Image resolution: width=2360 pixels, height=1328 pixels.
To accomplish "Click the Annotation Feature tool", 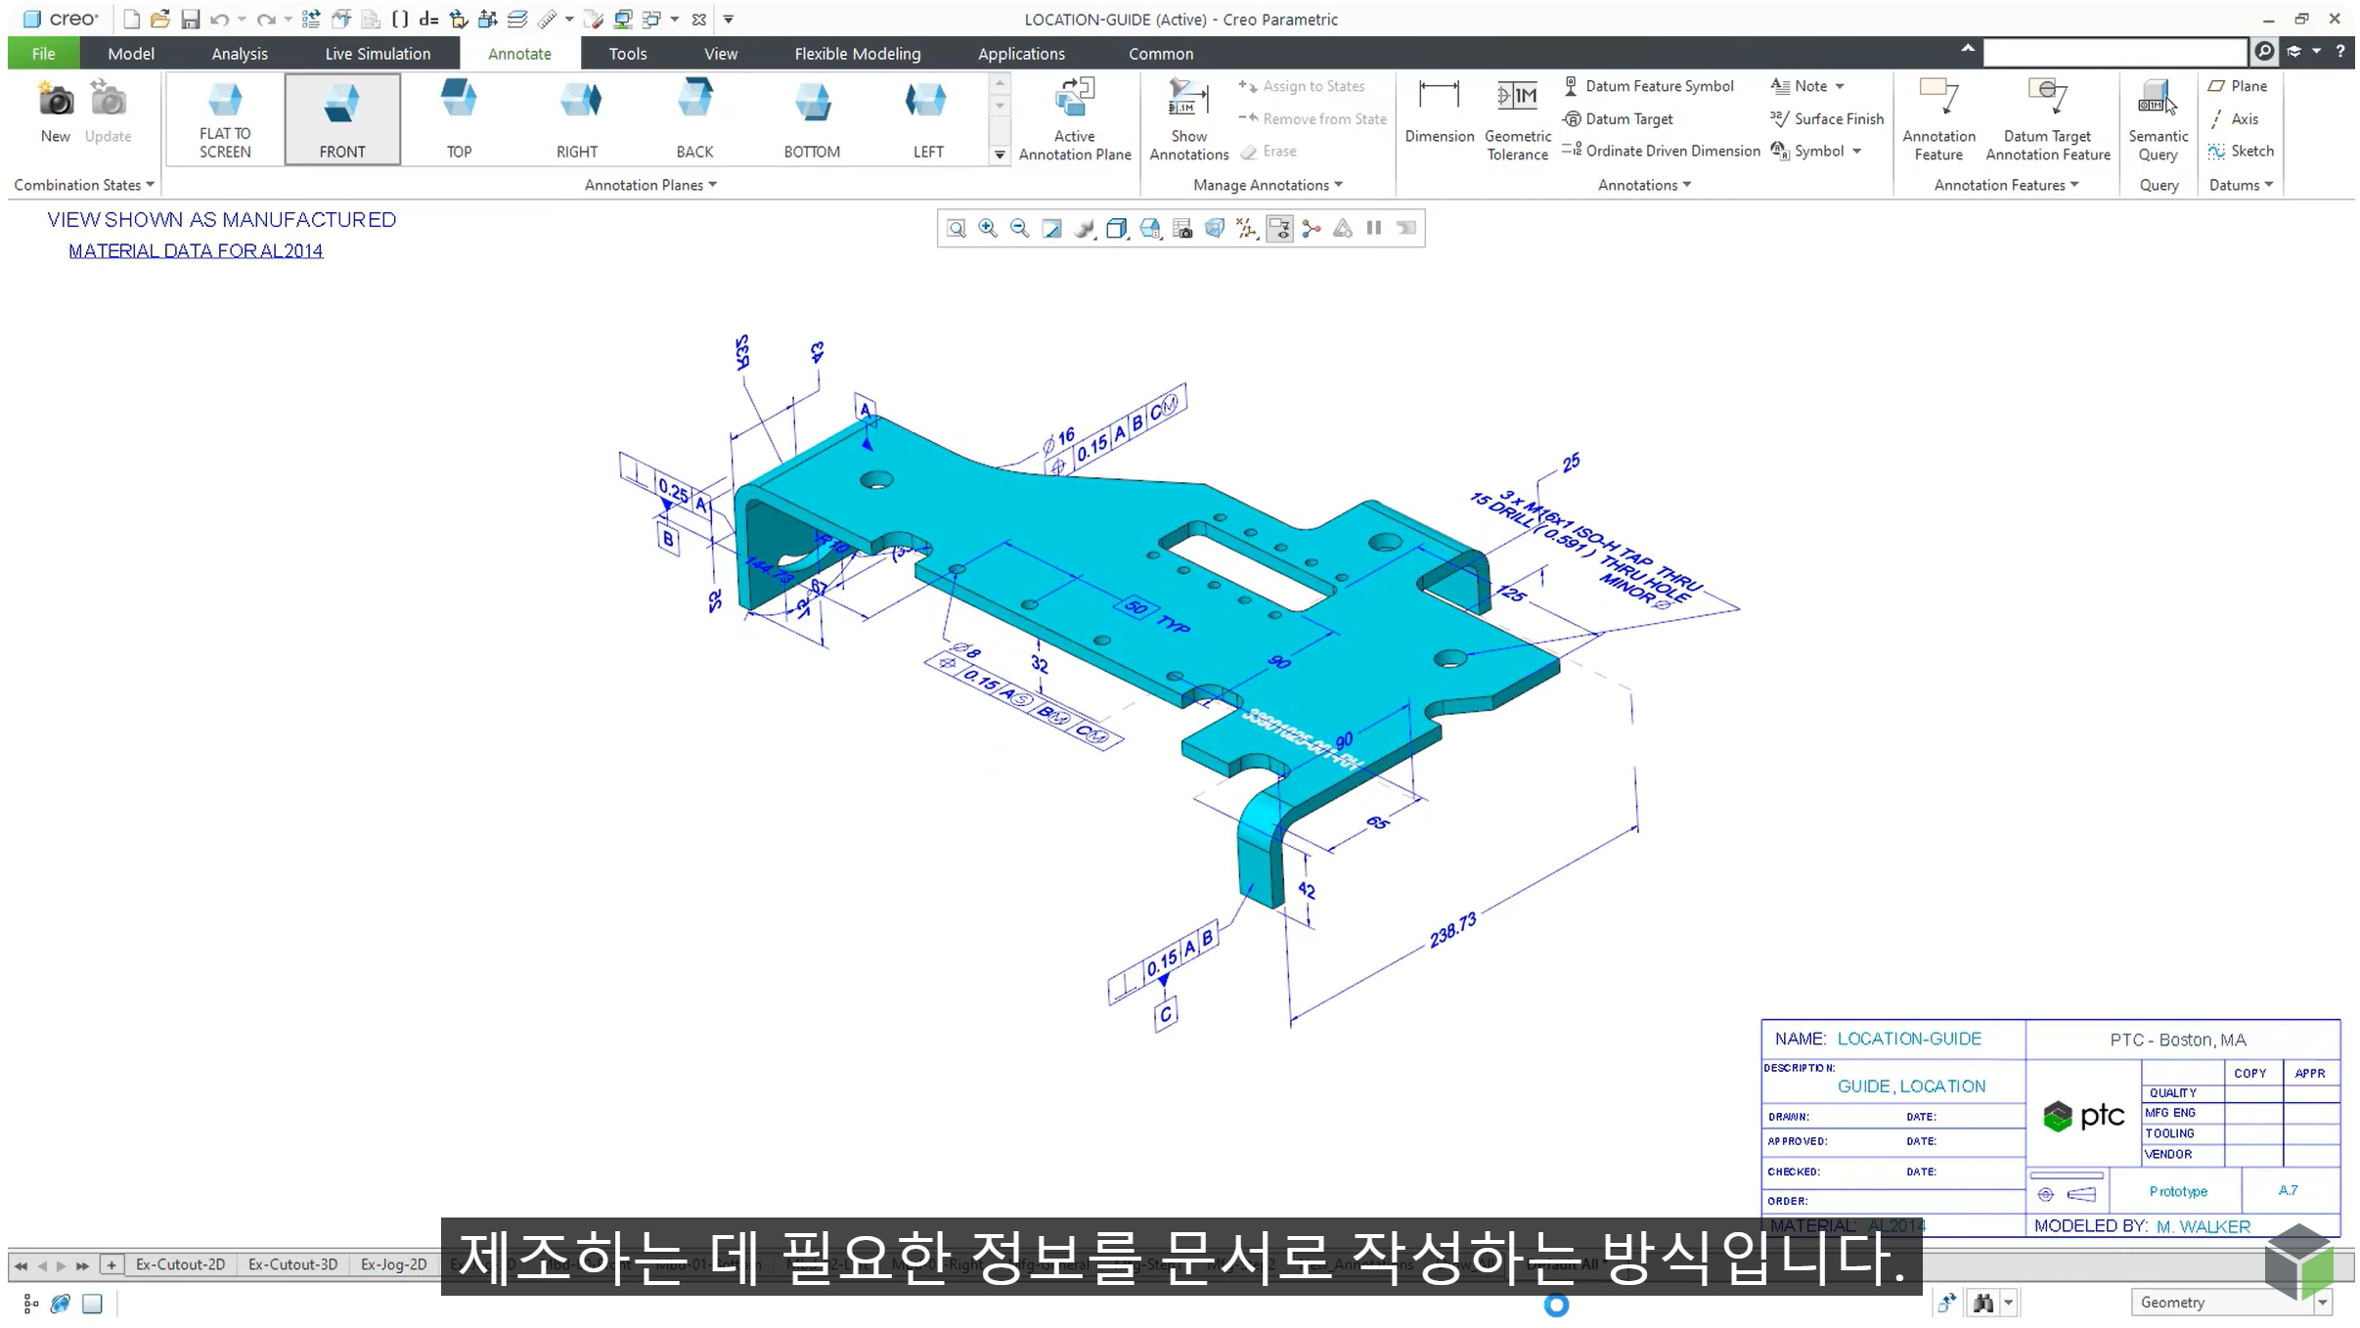I will click(1938, 119).
